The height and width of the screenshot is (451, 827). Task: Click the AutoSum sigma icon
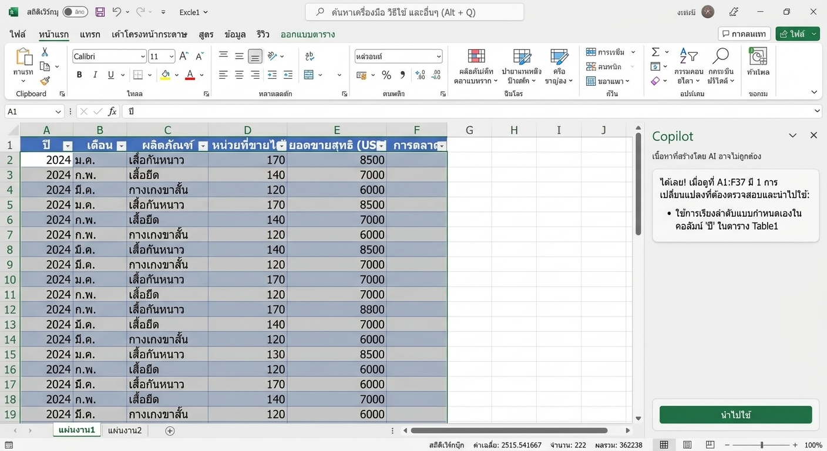655,52
